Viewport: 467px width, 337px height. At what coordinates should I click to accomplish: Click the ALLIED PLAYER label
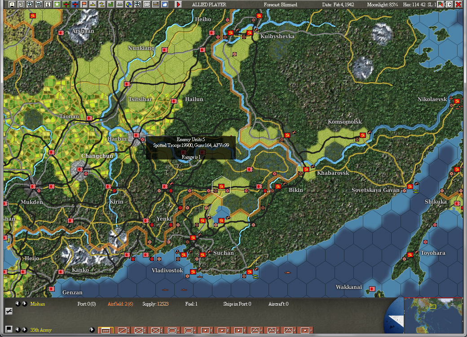[209, 4]
